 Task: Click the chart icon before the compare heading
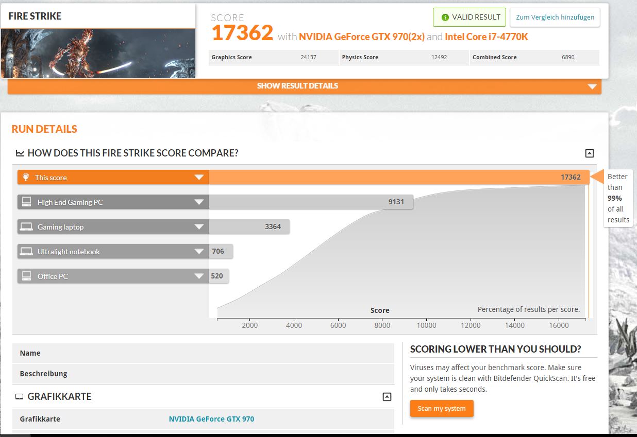[20, 153]
